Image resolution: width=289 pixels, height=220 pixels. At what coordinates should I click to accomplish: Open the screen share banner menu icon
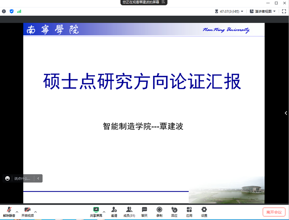(x=163, y=2)
